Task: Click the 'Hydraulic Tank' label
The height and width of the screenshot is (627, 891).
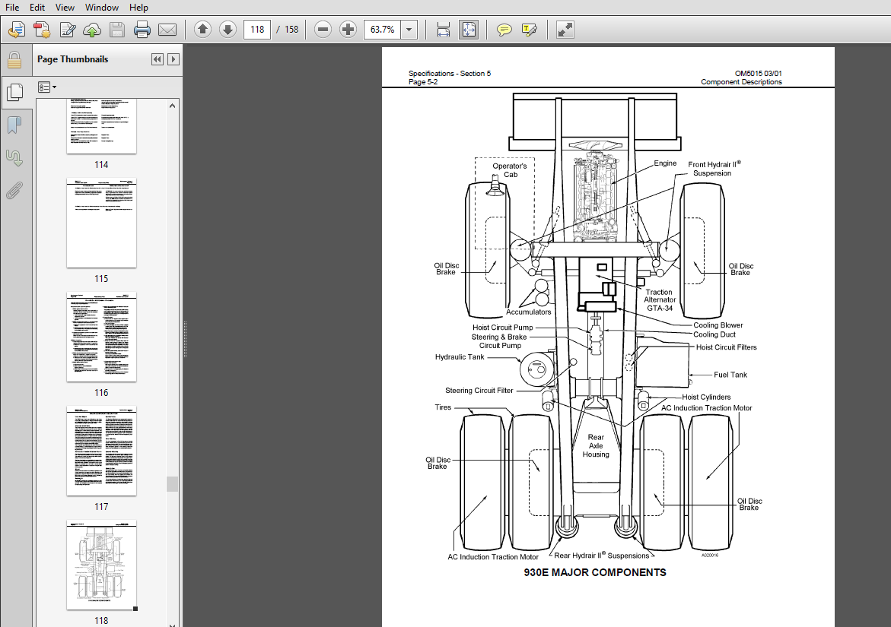Action: point(460,357)
